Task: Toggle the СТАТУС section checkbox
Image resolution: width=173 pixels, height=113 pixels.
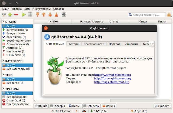Action: click(x=3, y=22)
